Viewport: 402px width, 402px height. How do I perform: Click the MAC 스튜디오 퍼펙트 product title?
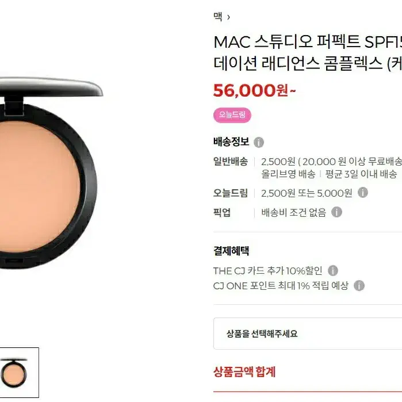click(x=308, y=52)
